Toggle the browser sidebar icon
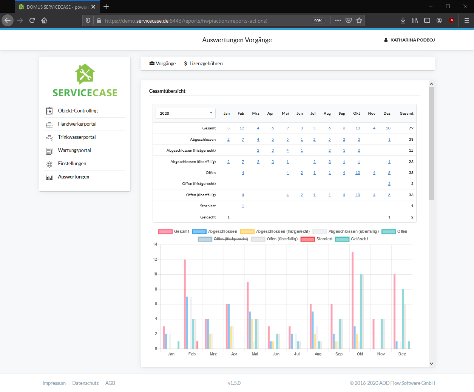 427,20
